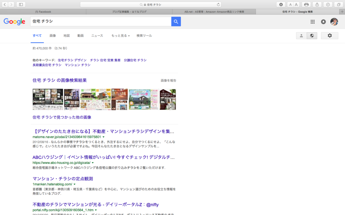Screen dimensions: 345x215
Task: Open search settings gear
Action: pos(330,36)
